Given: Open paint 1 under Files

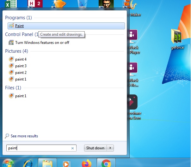Looking at the screenshot, I should [x=21, y=96].
